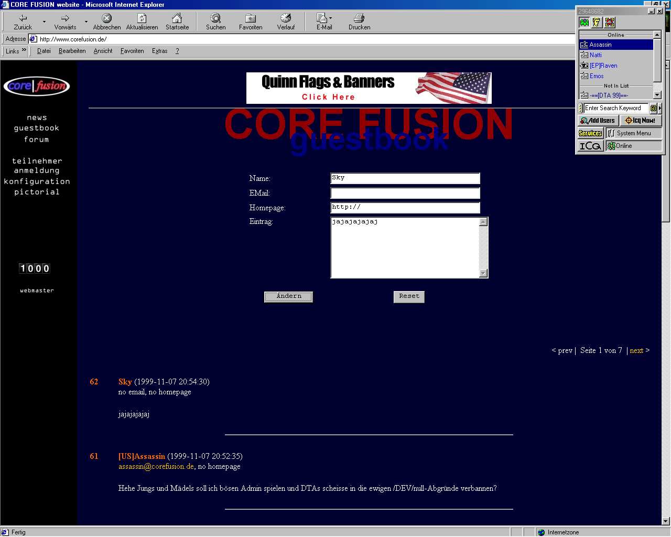The image size is (671, 537).
Task: Open the Ansicht menu
Action: tap(103, 51)
